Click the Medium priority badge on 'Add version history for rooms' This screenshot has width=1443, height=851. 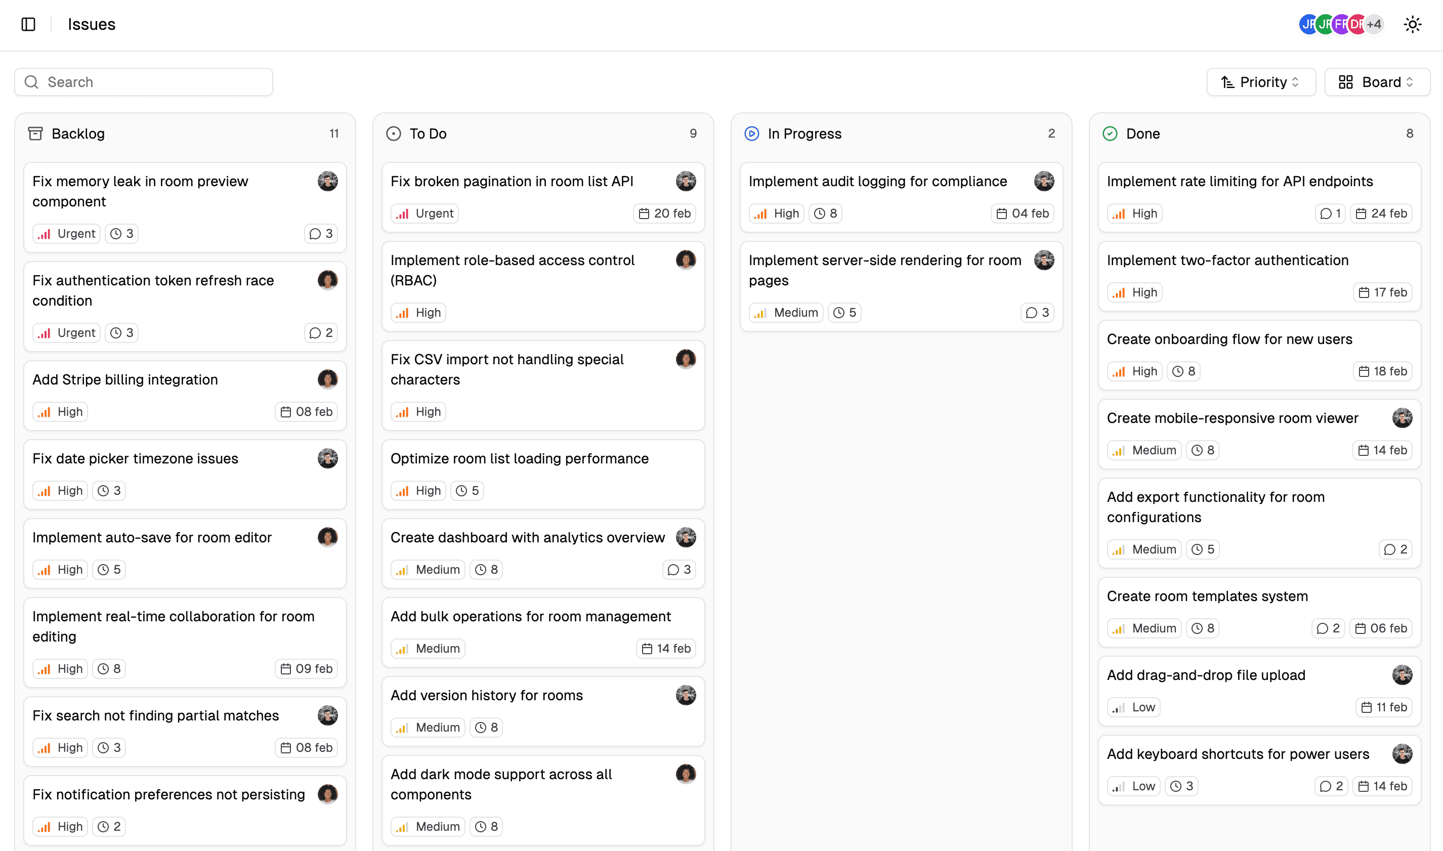427,727
